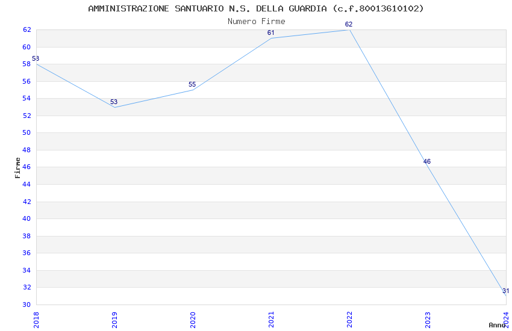512x331 pixels.
Task: Click the y-axis tick label 42
Action: coord(27,202)
